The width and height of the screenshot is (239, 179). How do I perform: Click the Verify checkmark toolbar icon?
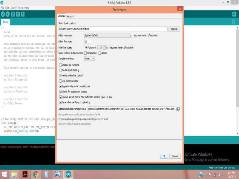pyautogui.click(x=3, y=14)
